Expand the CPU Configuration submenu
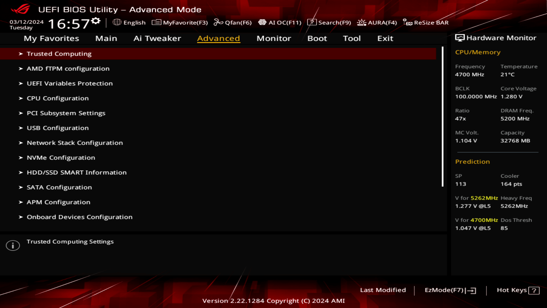The image size is (547, 308). 58,98
